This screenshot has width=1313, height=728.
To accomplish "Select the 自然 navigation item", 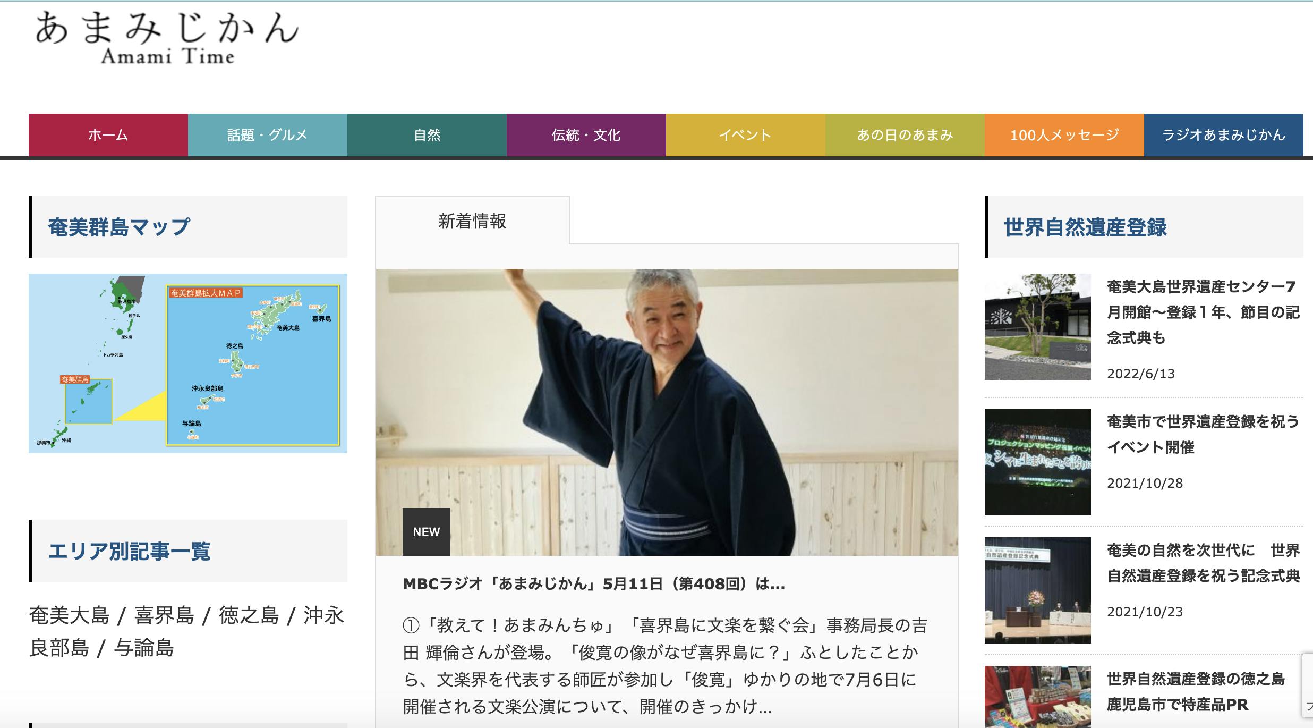I will click(x=427, y=135).
